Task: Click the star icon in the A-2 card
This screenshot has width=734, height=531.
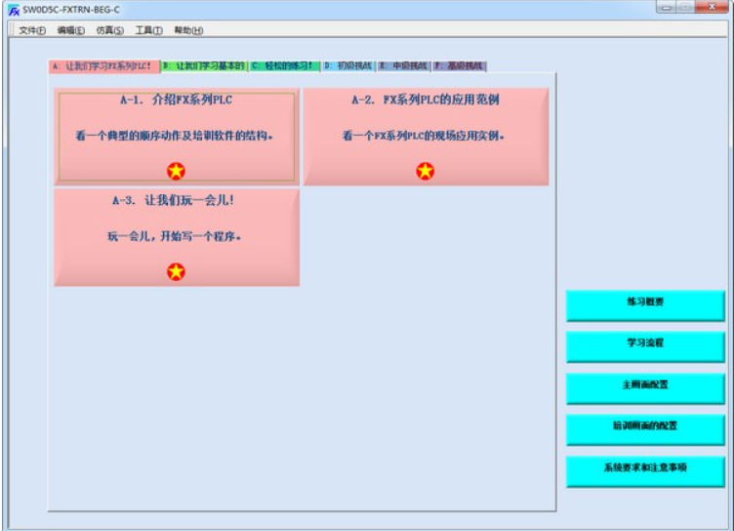Action: coord(425,171)
